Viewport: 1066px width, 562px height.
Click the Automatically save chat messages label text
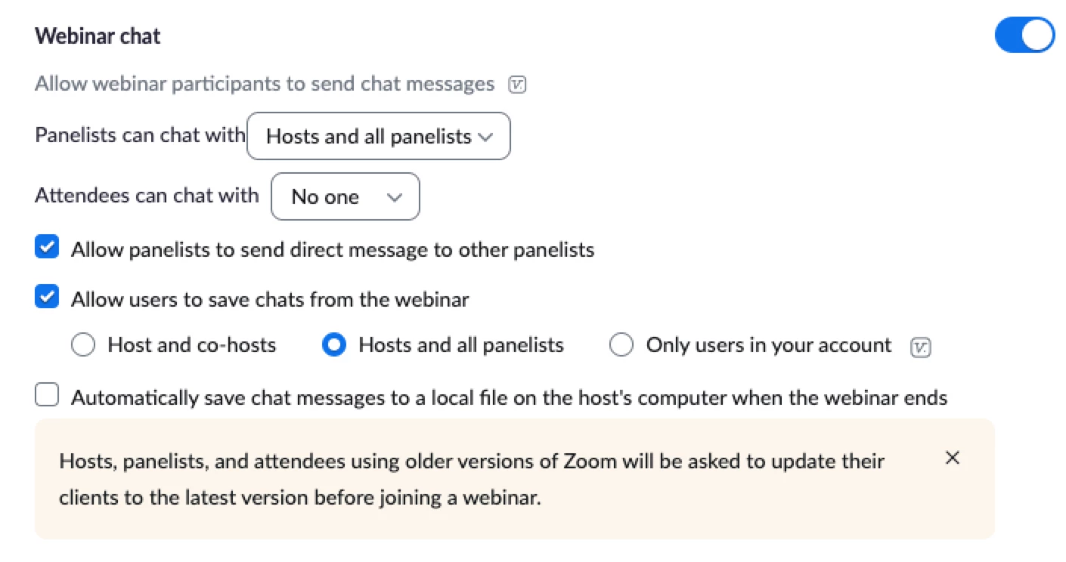(x=509, y=397)
